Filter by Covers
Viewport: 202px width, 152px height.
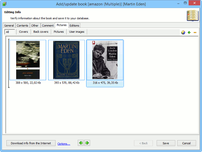(x=24, y=32)
